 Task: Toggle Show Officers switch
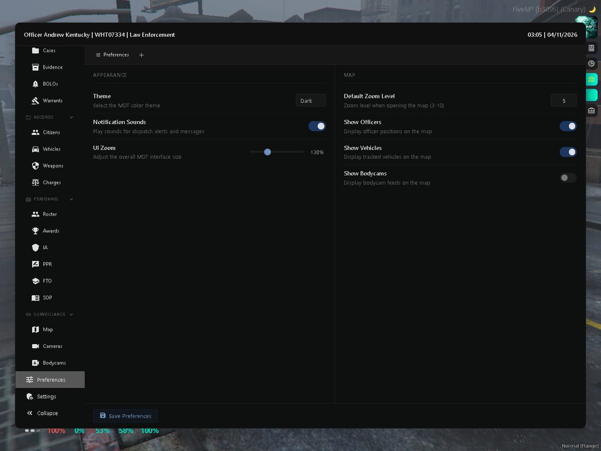click(568, 126)
